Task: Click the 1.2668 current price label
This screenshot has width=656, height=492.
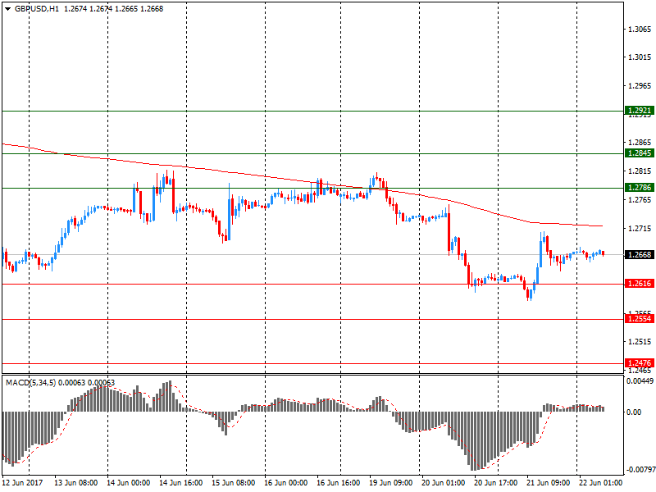Action: (640, 254)
